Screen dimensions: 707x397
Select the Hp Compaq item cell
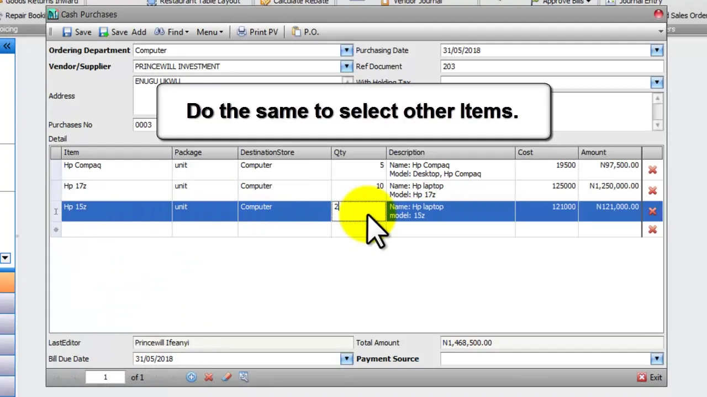coord(117,169)
